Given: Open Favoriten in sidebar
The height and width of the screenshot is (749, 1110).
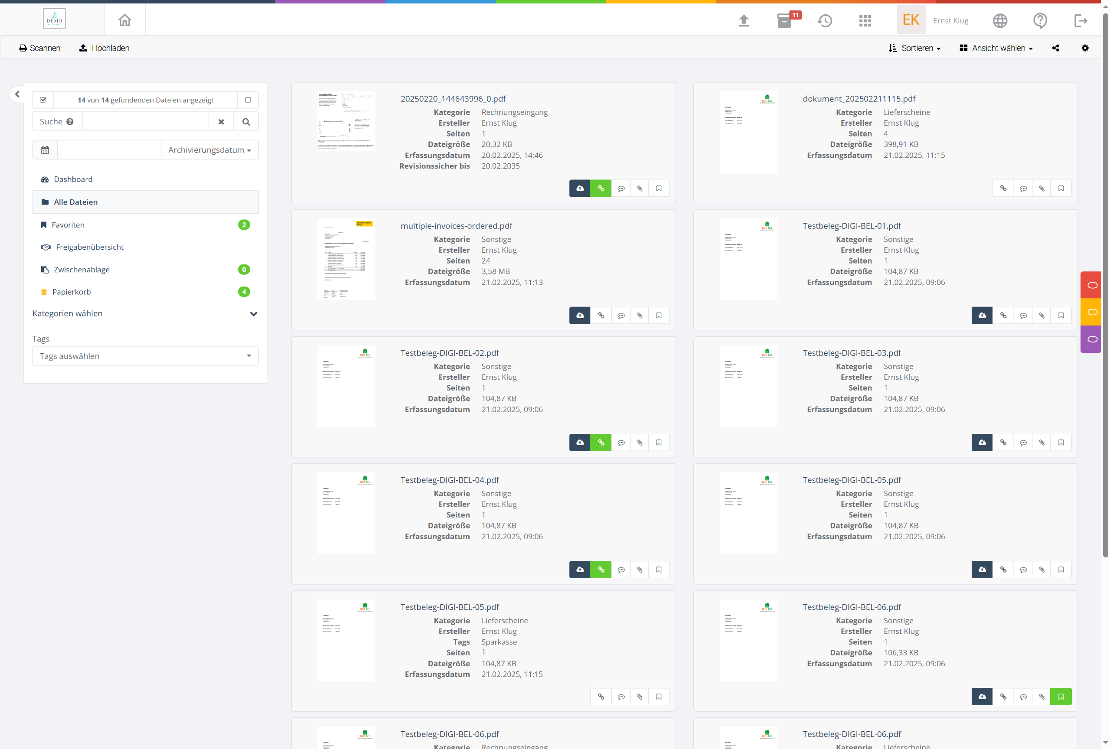Looking at the screenshot, I should point(68,225).
